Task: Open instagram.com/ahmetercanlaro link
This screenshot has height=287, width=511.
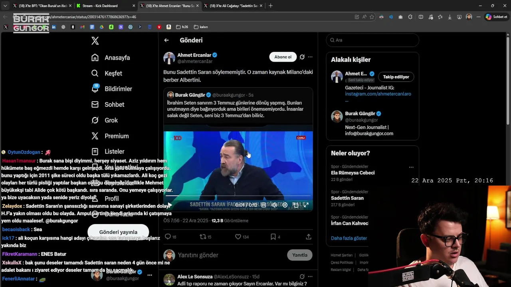Action: pyautogui.click(x=378, y=94)
